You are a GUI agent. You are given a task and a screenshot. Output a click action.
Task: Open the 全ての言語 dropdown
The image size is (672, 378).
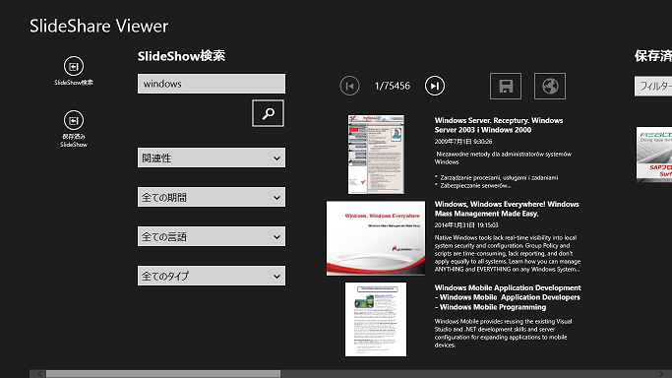(x=212, y=236)
